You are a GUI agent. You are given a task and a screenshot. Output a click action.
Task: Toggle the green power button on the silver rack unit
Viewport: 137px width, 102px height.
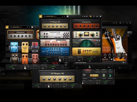(x=42, y=37)
